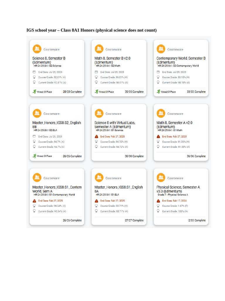Open Master_Honors_IGS8.S1_English 8A course

(x=119, y=189)
